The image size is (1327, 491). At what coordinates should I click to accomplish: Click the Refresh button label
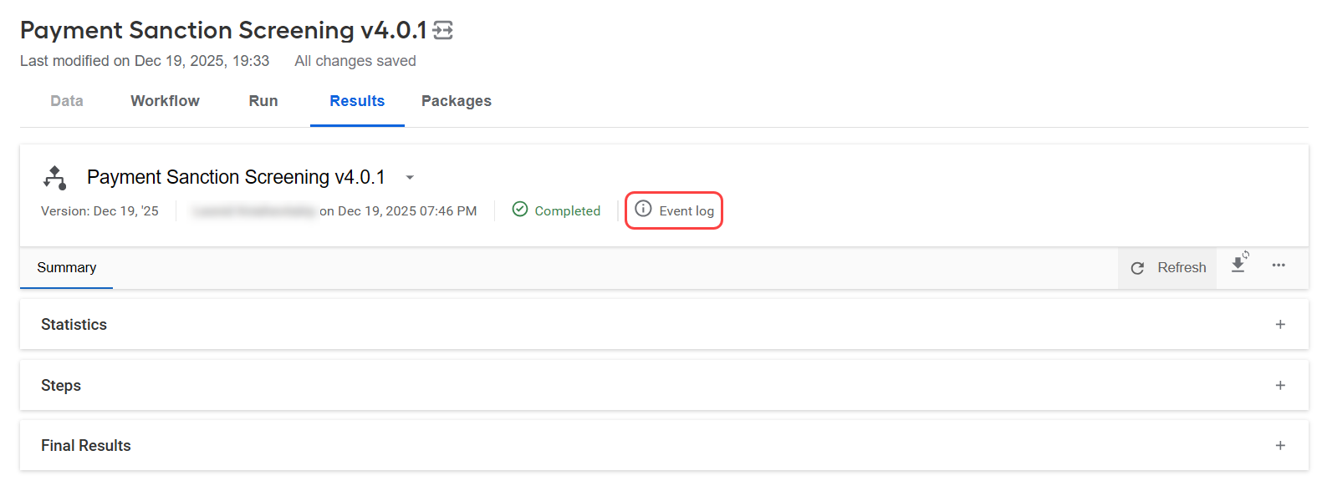1182,268
